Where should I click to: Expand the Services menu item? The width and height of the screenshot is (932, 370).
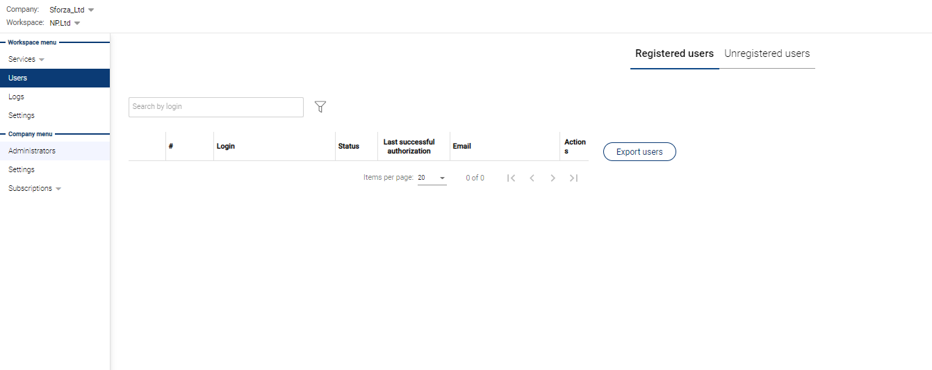coord(26,60)
